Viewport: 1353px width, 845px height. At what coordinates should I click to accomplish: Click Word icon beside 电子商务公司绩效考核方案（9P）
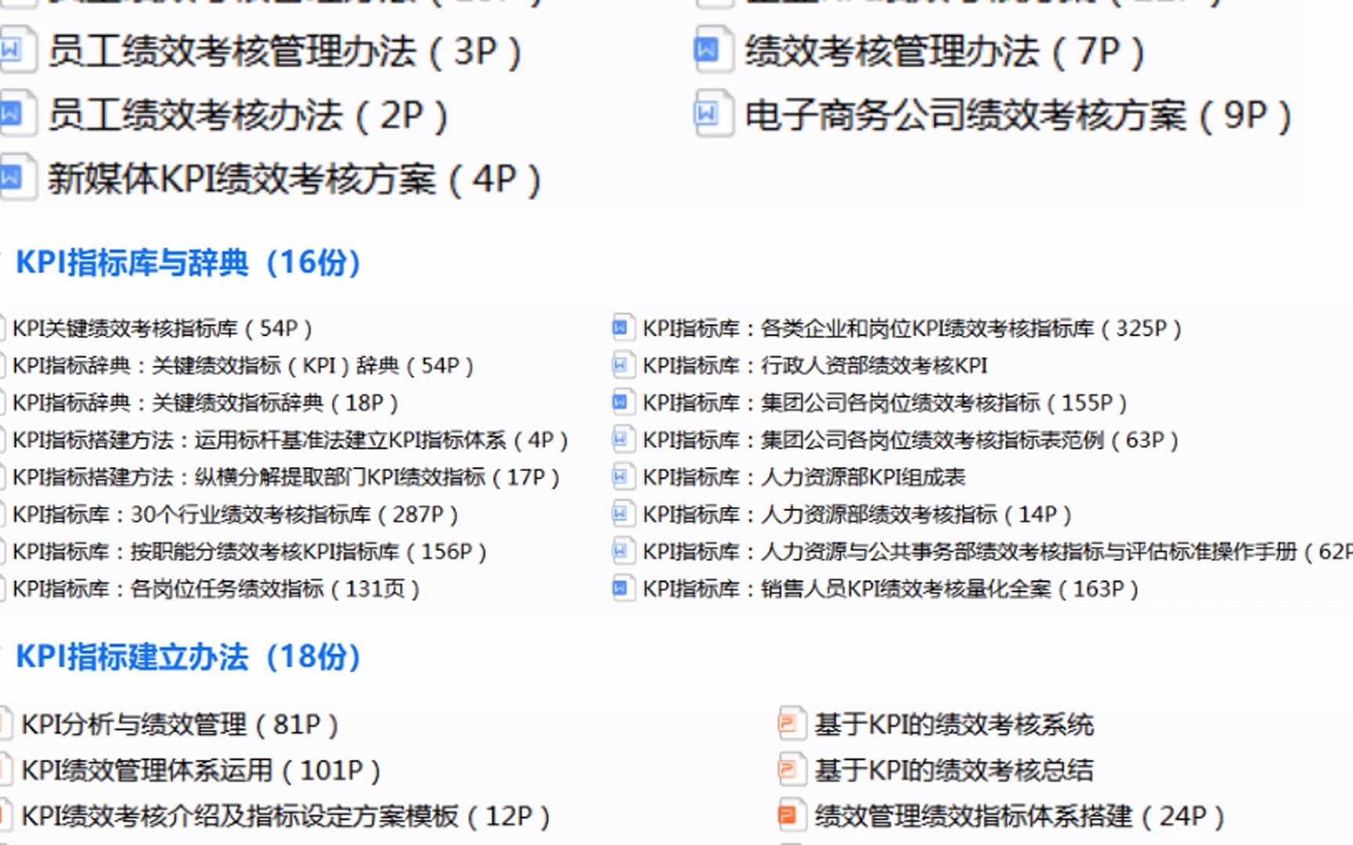point(713,115)
